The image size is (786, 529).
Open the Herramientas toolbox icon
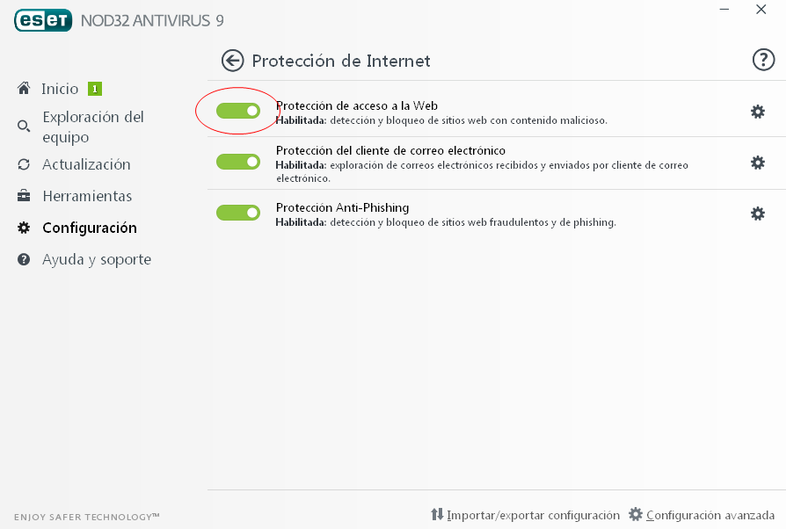coord(23,196)
